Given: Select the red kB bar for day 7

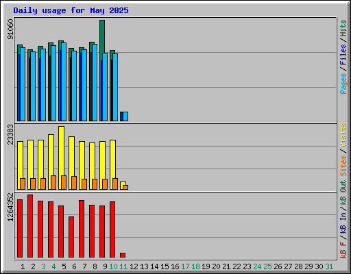Looking at the screenshot, I should [x=82, y=229].
